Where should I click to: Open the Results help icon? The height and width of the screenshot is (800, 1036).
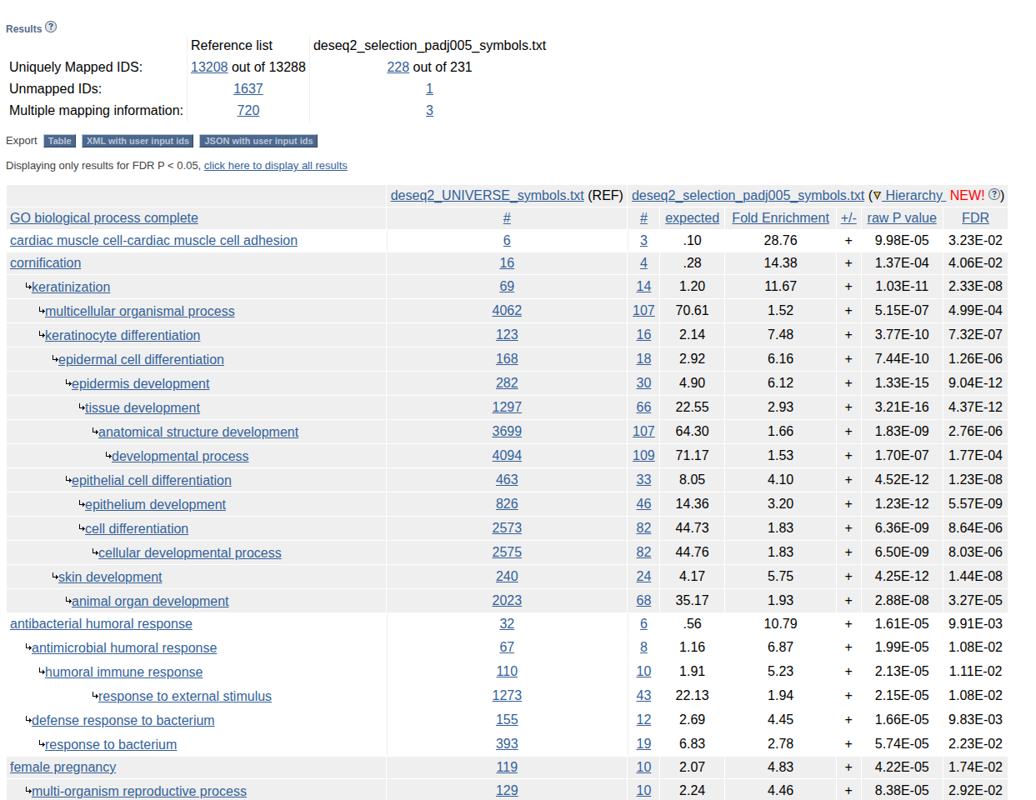click(x=51, y=27)
